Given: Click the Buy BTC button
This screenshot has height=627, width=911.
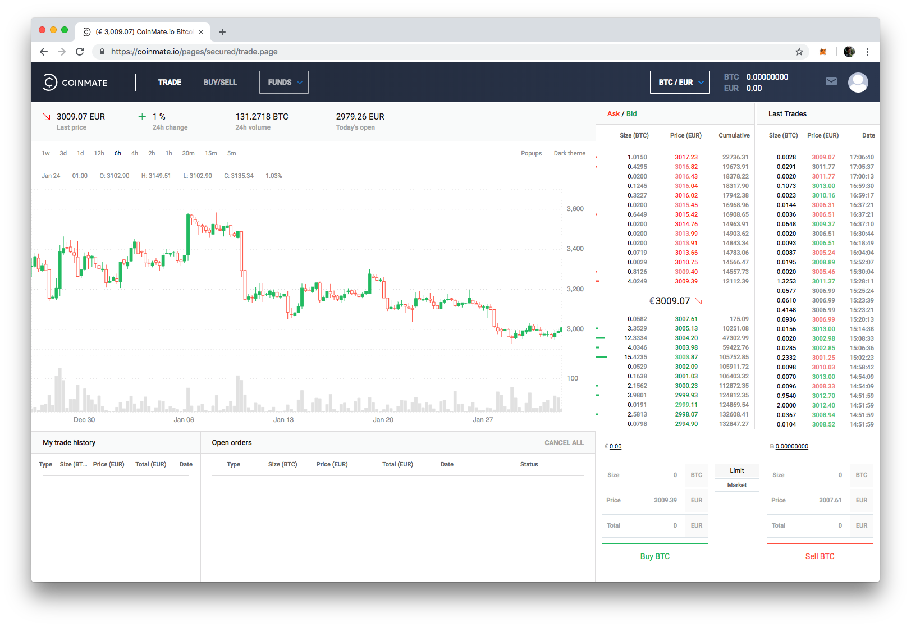Looking at the screenshot, I should pos(655,556).
